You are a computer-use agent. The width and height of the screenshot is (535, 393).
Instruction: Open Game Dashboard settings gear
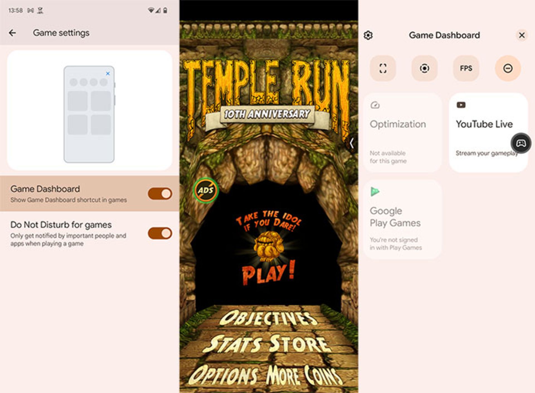[368, 35]
